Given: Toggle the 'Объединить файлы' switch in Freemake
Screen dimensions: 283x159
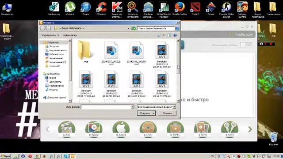Looking at the screenshot, I should tap(246, 45).
